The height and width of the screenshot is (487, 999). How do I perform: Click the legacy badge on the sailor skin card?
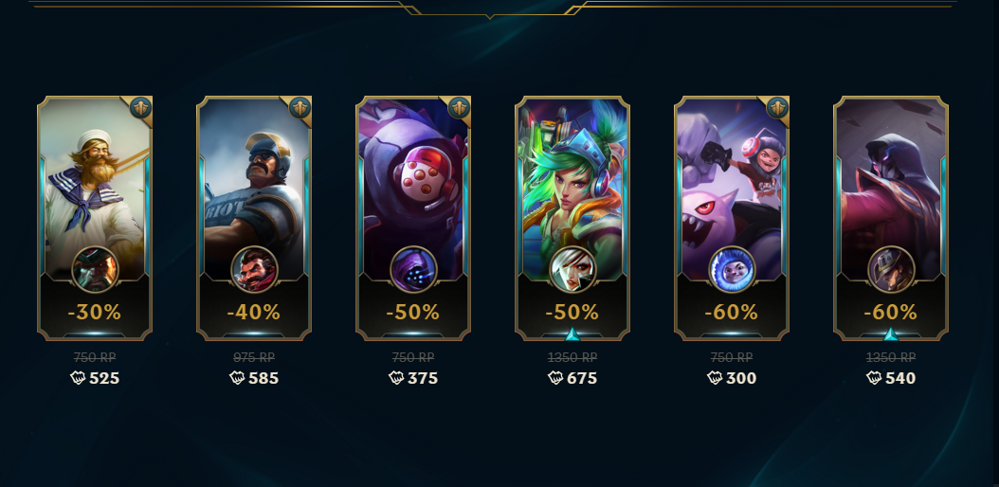[x=141, y=108]
